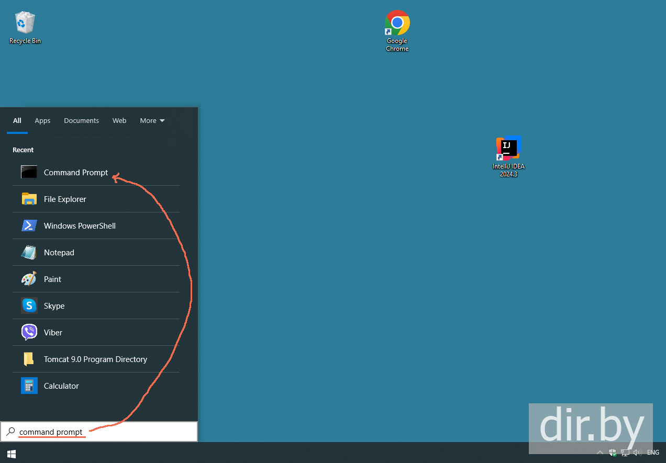Open the volume speaker tray icon
This screenshot has width=666, height=463.
point(637,453)
